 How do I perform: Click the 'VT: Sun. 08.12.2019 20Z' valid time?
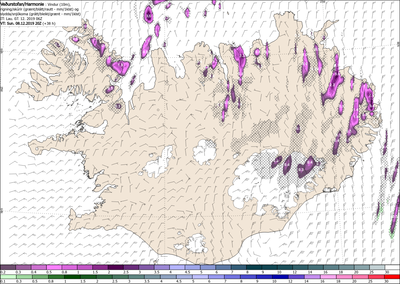click(21, 23)
